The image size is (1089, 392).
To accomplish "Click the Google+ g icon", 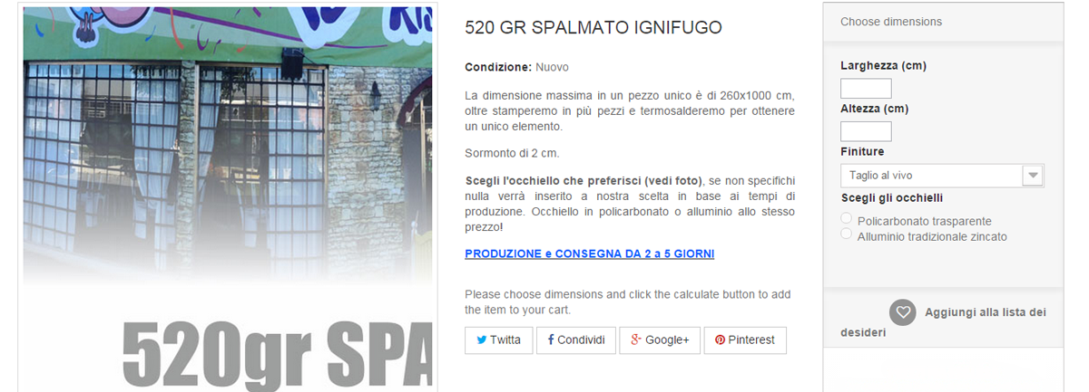I will [636, 340].
